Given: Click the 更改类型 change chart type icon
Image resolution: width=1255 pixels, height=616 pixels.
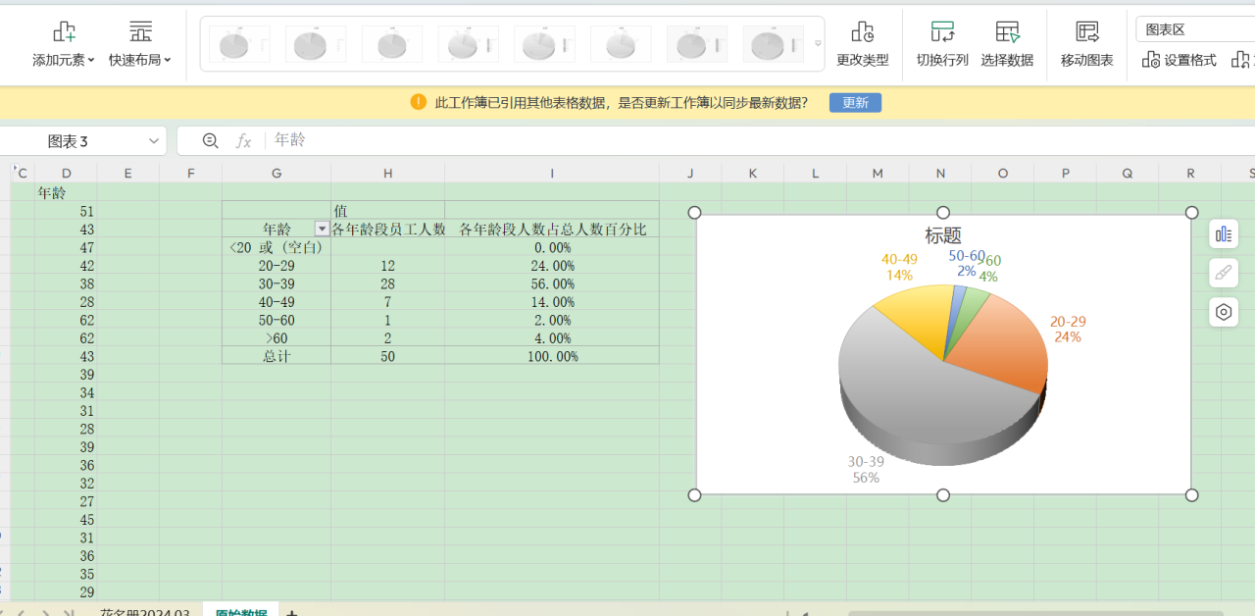Looking at the screenshot, I should tap(863, 31).
